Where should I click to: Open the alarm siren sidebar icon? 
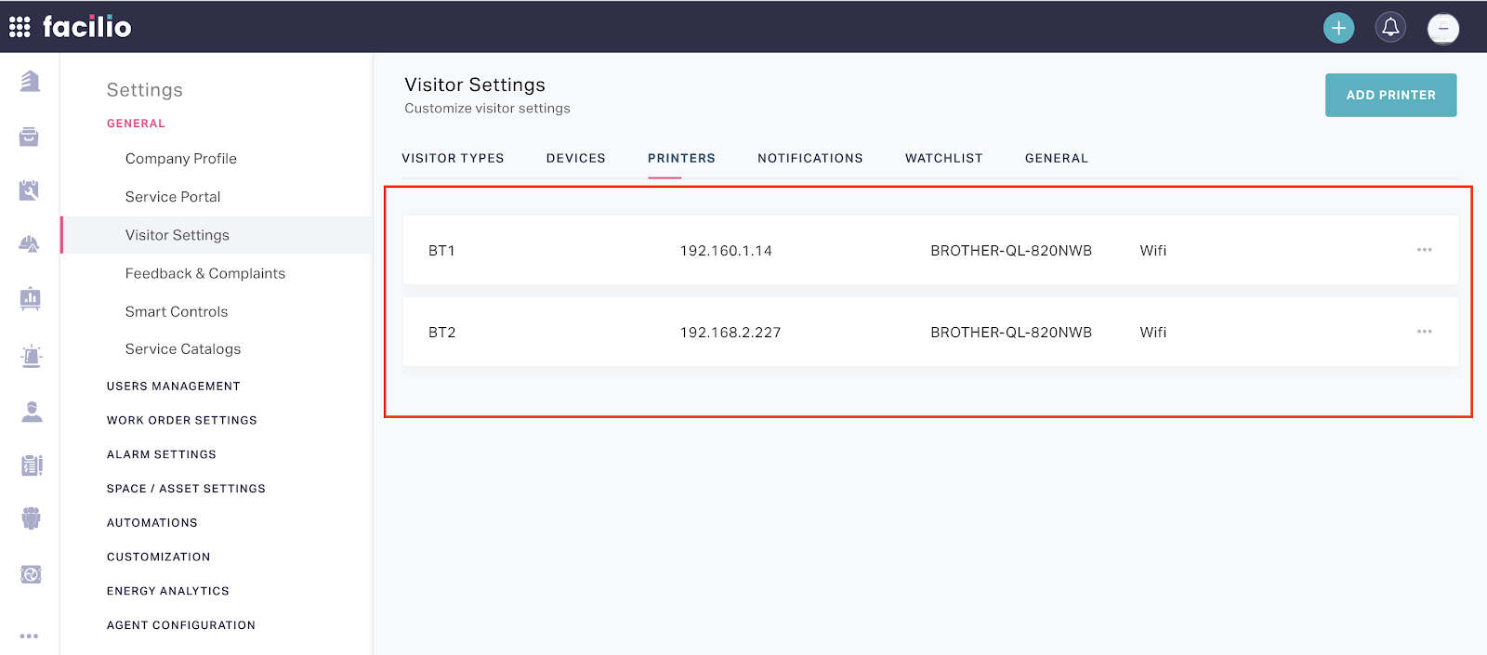(31, 356)
